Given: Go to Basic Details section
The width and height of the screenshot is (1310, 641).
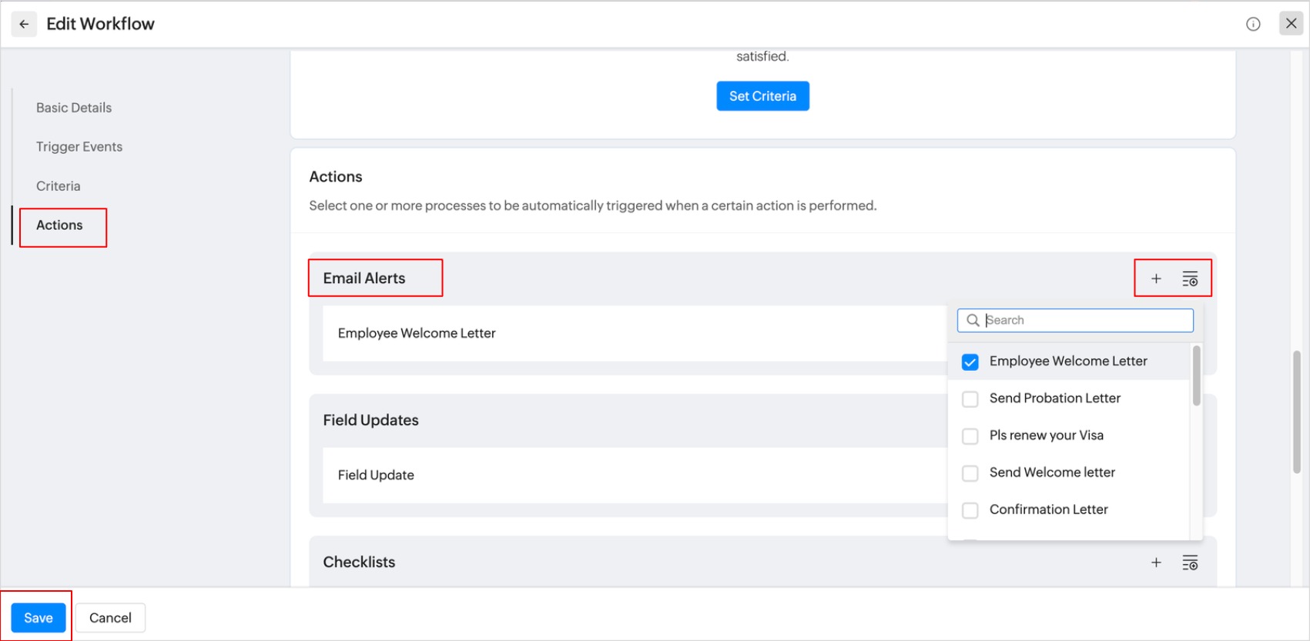Looking at the screenshot, I should (74, 108).
